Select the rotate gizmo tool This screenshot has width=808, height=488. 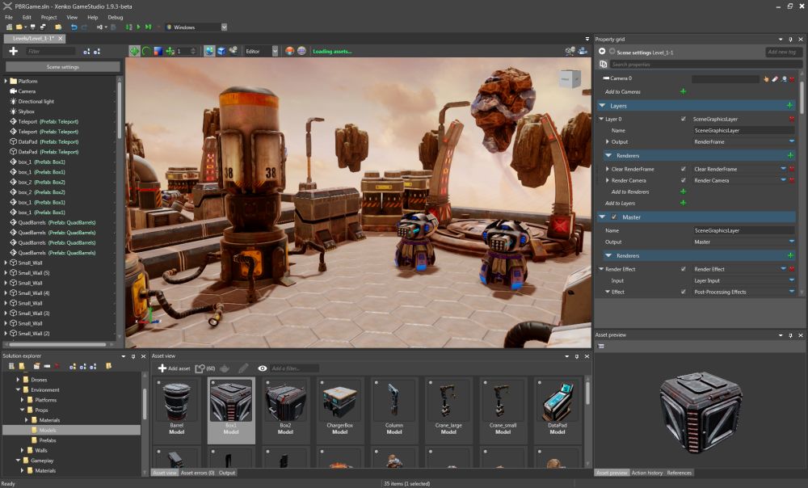[x=146, y=51]
